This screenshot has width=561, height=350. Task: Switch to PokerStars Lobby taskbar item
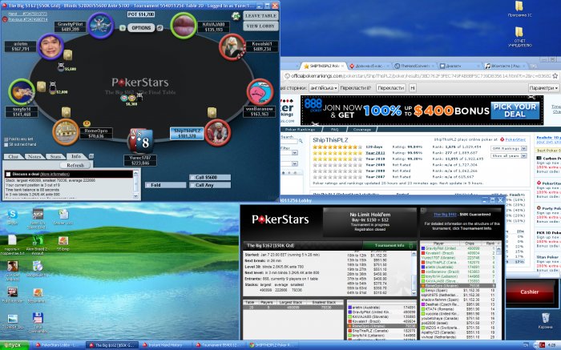point(56,345)
